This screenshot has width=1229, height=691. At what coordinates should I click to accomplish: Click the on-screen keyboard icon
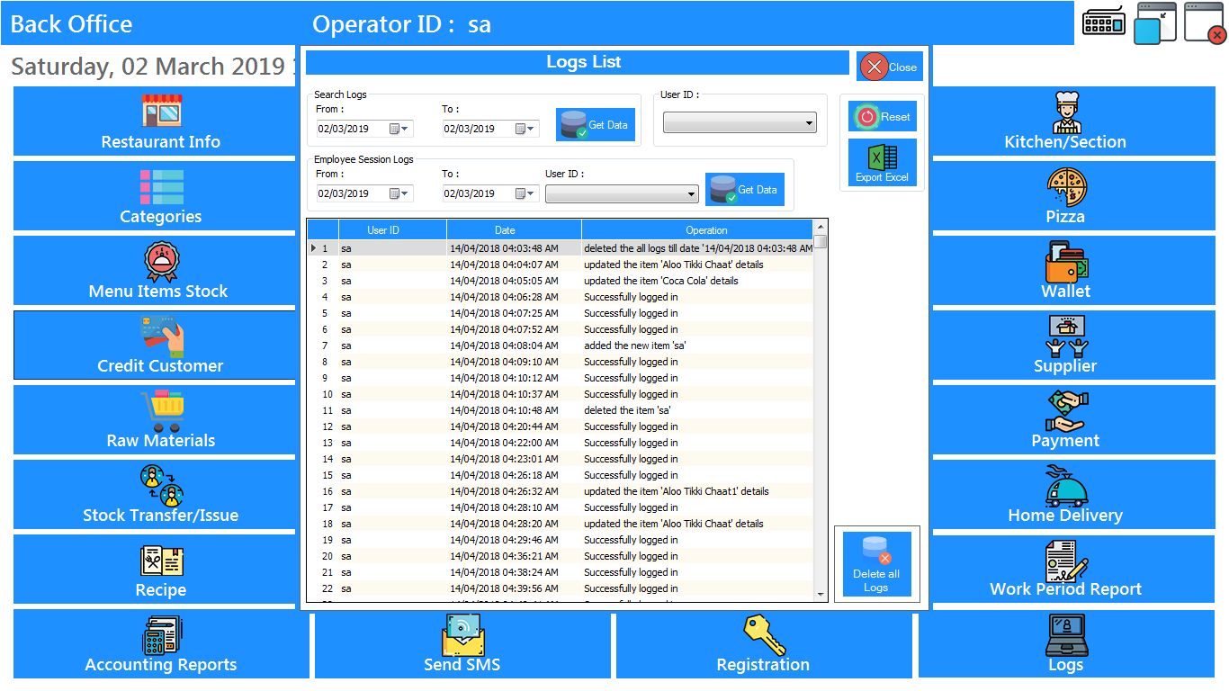[x=1104, y=22]
